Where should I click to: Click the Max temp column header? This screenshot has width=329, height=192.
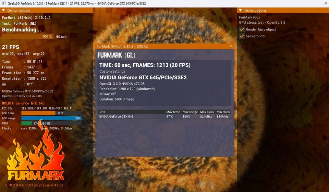click(x=173, y=112)
